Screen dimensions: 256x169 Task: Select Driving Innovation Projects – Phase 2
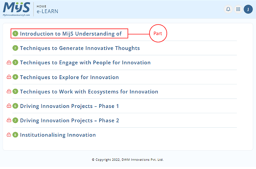pyautogui.click(x=69, y=121)
